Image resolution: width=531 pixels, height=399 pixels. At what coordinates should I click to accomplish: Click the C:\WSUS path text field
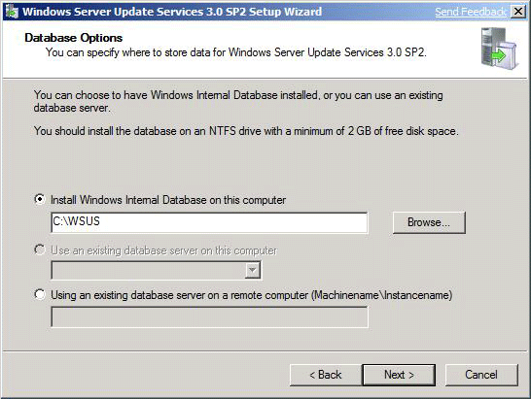point(209,222)
